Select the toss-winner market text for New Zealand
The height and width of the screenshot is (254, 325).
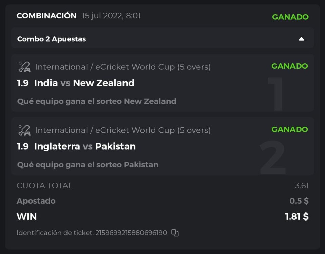pyautogui.click(x=97, y=101)
